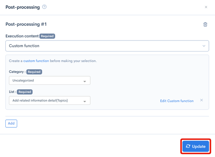Click the Category dropdown arrow
215x157 pixels.
point(85,82)
